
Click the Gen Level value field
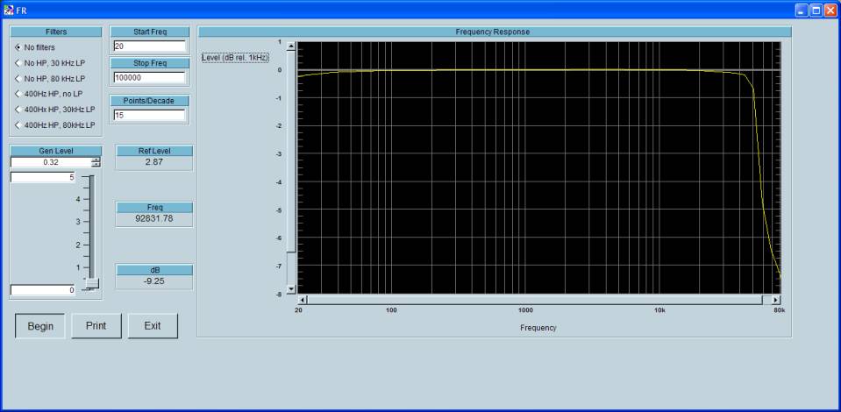pos(50,162)
